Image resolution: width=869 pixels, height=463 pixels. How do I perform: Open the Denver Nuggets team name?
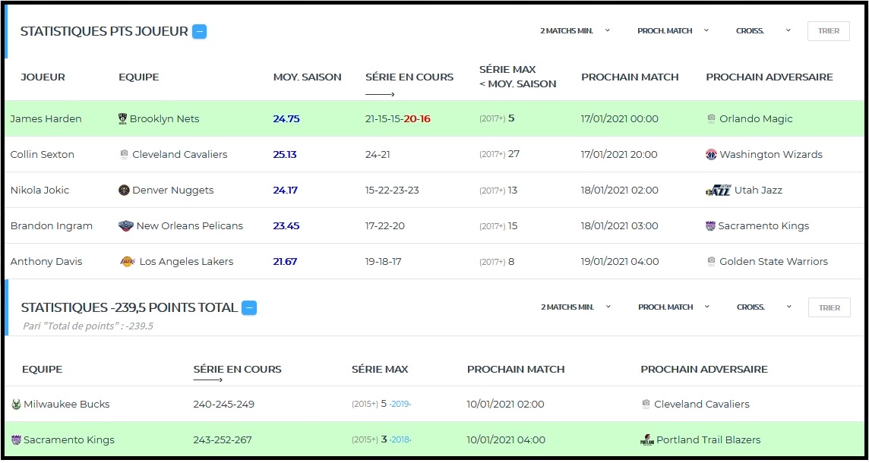click(173, 190)
